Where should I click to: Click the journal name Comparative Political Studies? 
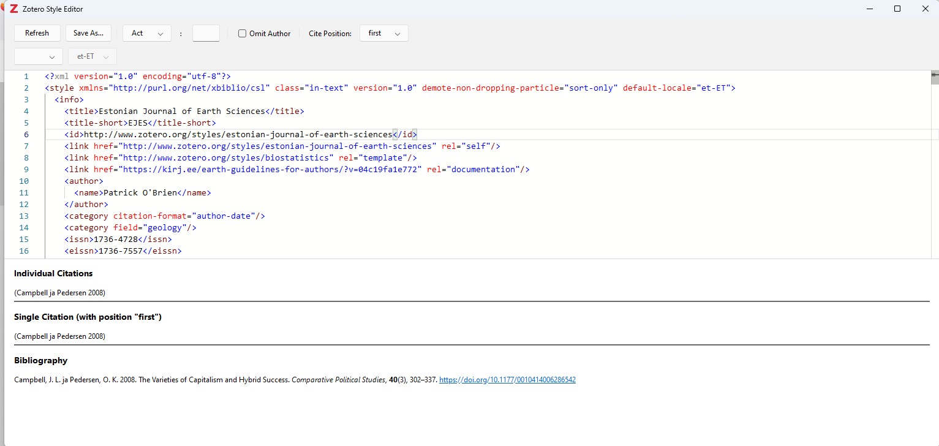coord(338,380)
